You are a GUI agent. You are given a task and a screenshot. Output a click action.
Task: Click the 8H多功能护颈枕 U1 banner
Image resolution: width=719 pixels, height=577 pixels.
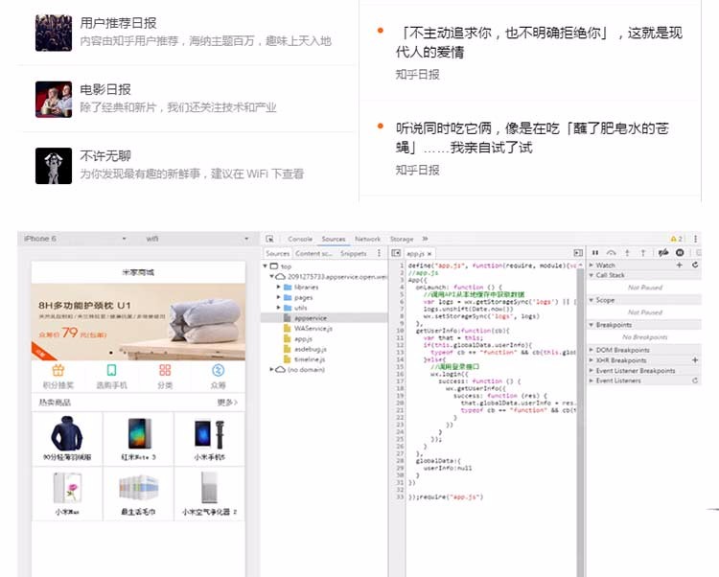coord(138,322)
